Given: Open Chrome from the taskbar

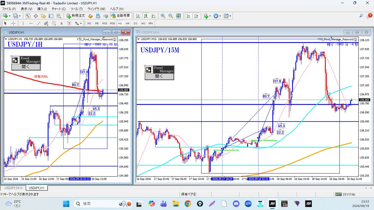Looking at the screenshot, I should 188,203.
